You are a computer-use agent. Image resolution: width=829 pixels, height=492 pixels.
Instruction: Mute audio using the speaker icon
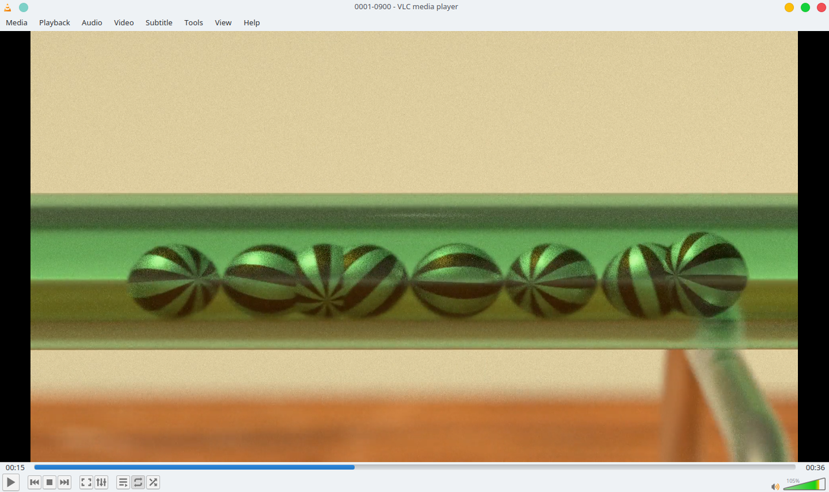(775, 486)
